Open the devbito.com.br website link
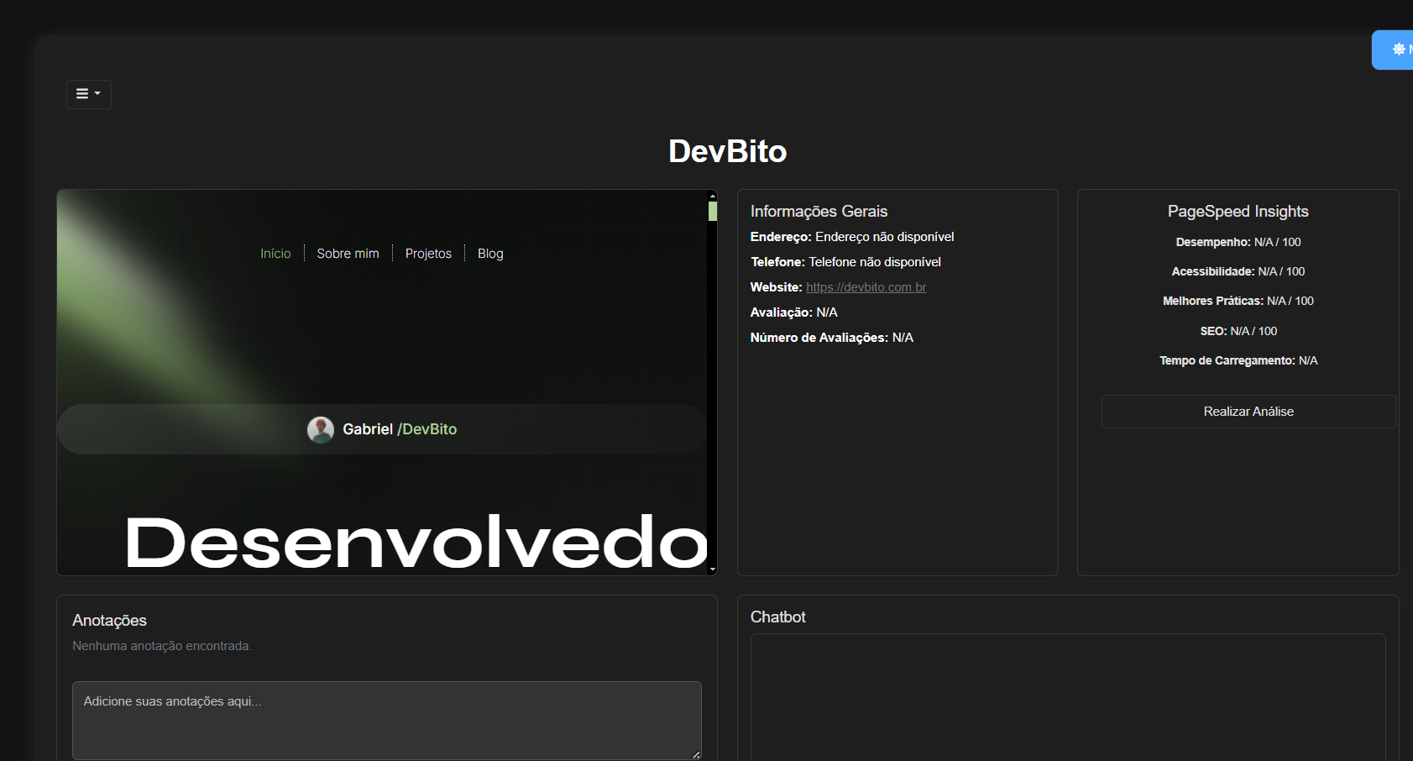1413x761 pixels. click(866, 287)
